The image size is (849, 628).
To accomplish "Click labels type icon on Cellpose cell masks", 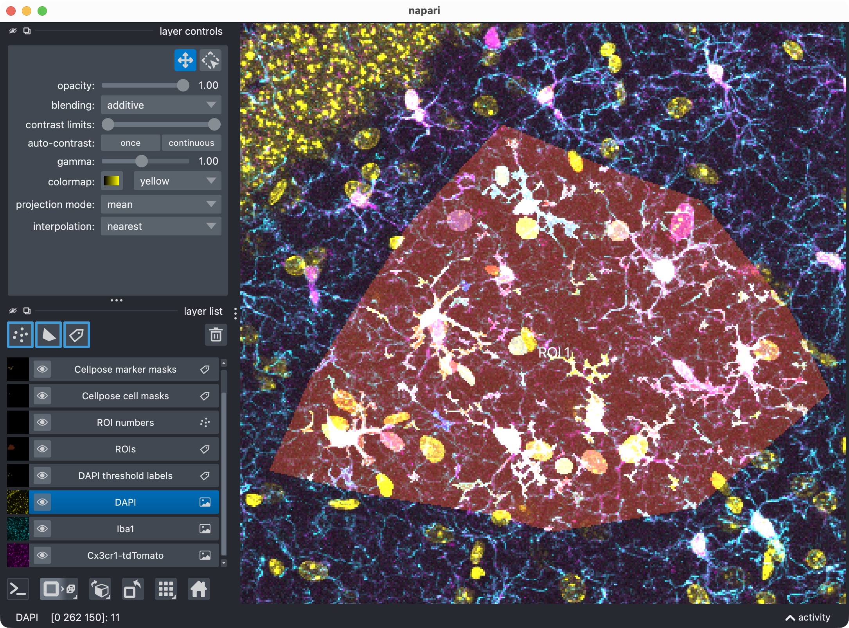I will pyautogui.click(x=205, y=396).
